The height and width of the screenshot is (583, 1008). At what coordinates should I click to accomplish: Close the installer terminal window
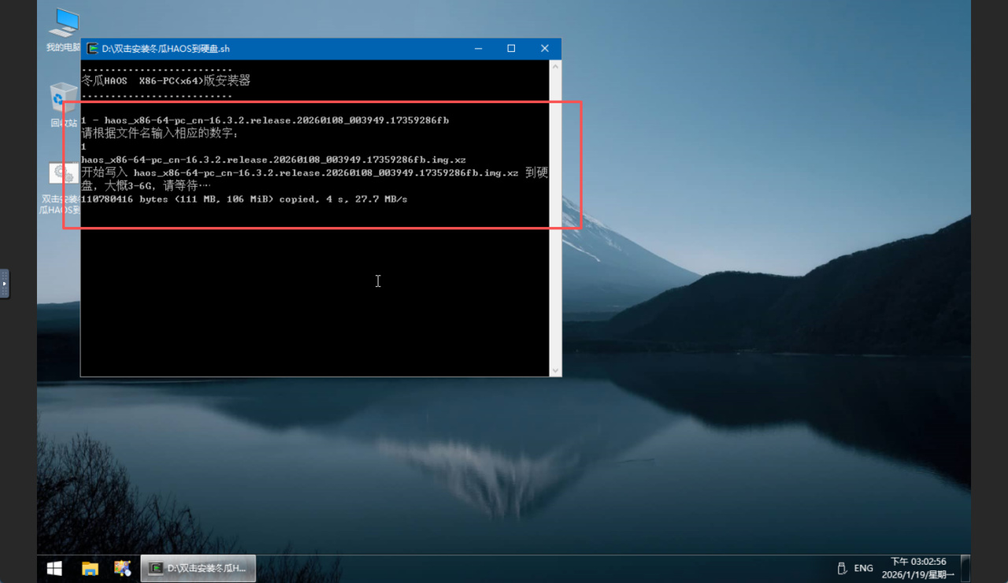click(x=545, y=49)
